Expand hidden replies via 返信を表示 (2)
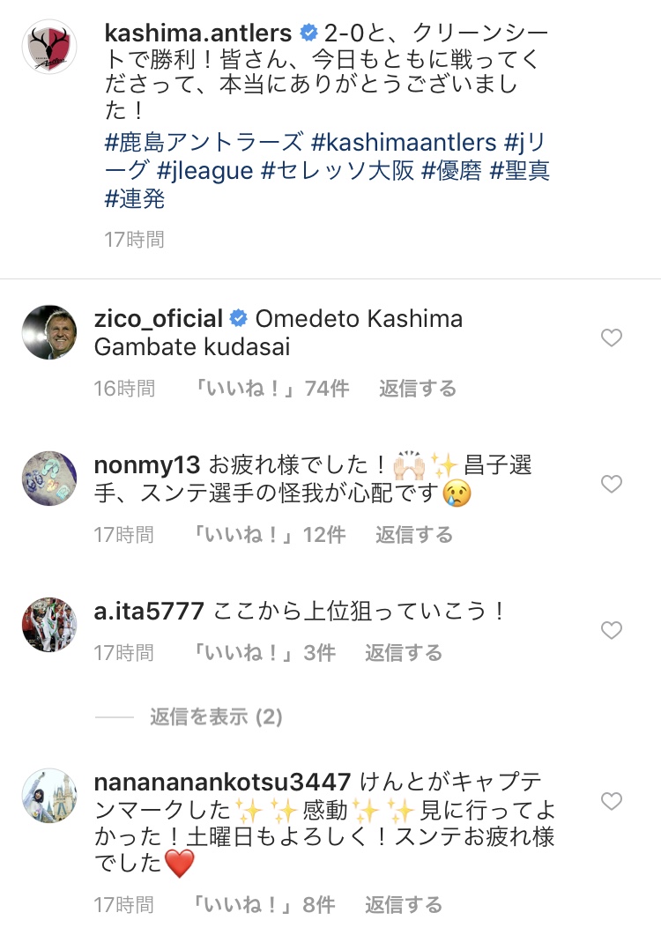This screenshot has height=935, width=661. click(x=215, y=717)
